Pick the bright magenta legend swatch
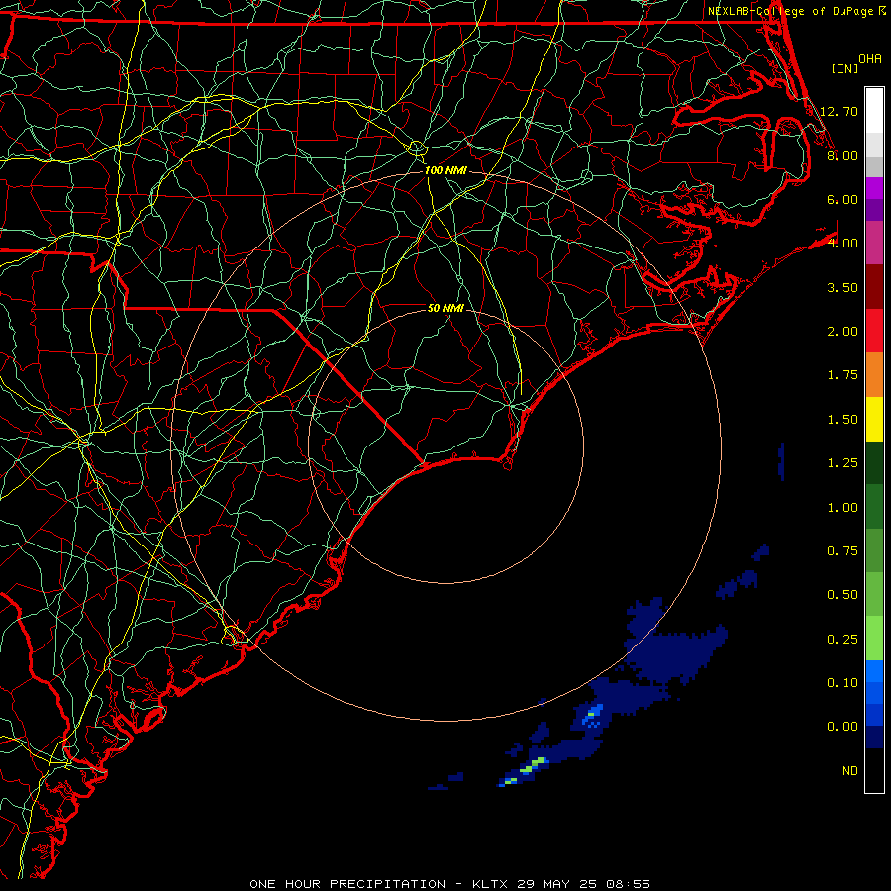891x891 pixels. [874, 188]
